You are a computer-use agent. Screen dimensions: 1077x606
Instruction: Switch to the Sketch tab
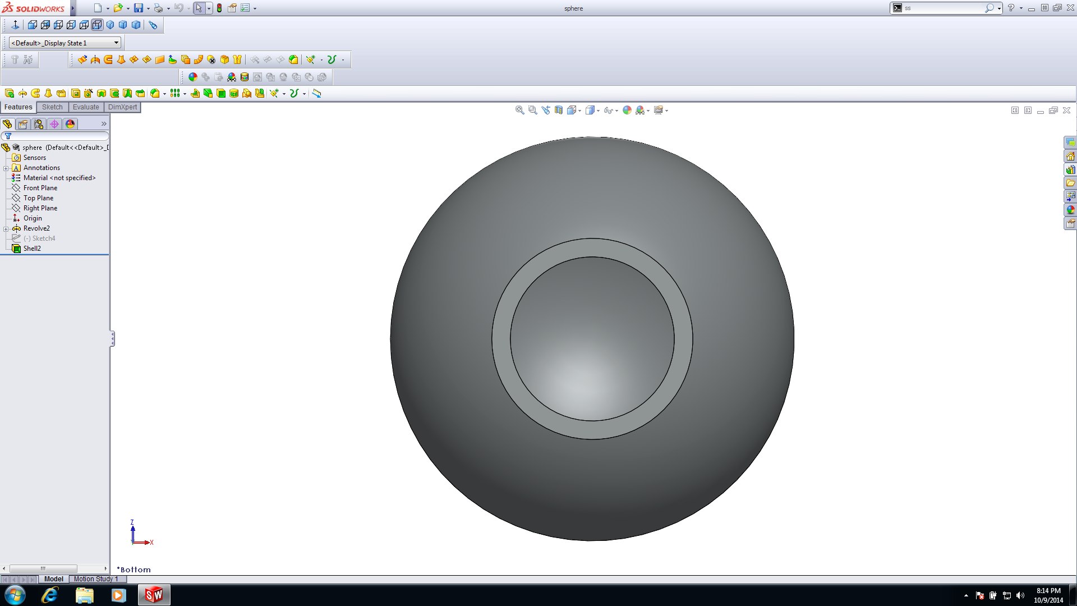click(52, 107)
